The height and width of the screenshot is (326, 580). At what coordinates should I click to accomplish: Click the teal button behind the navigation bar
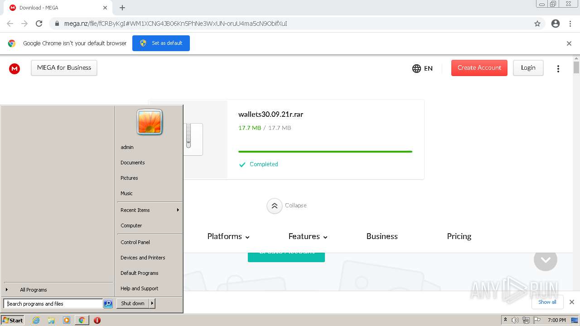286,257
